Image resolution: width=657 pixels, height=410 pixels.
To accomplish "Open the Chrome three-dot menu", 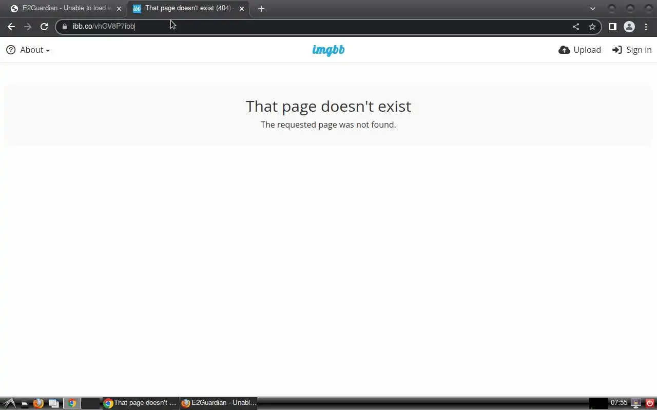I will coord(646,27).
